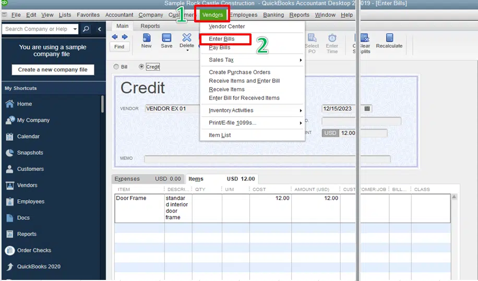Viewport: 478px width, 281px height.
Task: Choose Pay Bills menu entry
Action: 220,47
